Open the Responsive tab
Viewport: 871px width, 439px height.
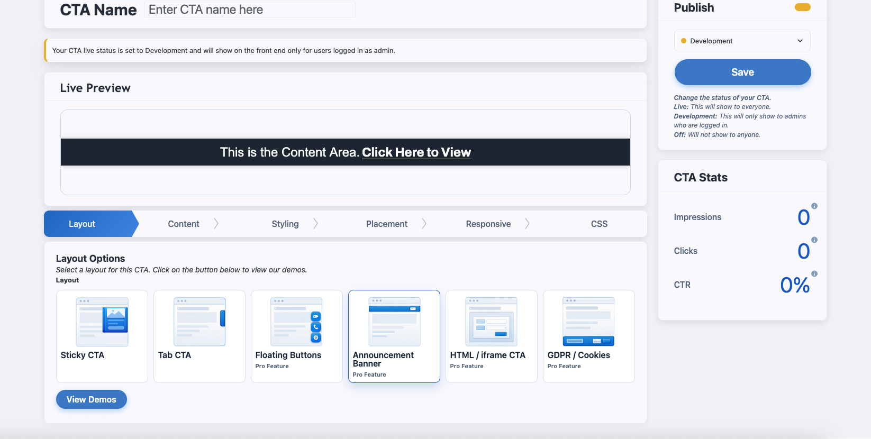(x=488, y=224)
